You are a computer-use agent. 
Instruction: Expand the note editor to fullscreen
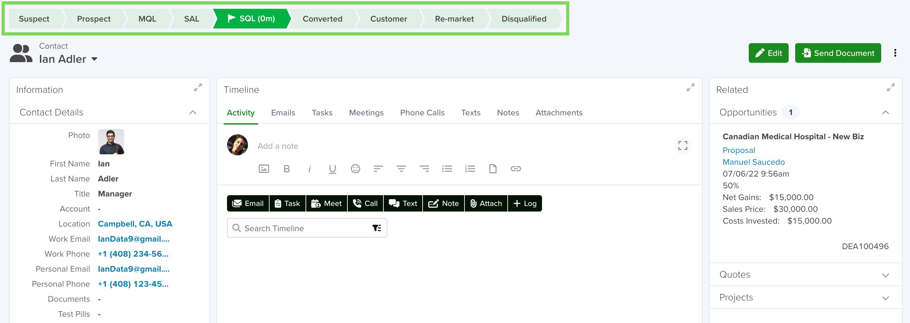682,145
